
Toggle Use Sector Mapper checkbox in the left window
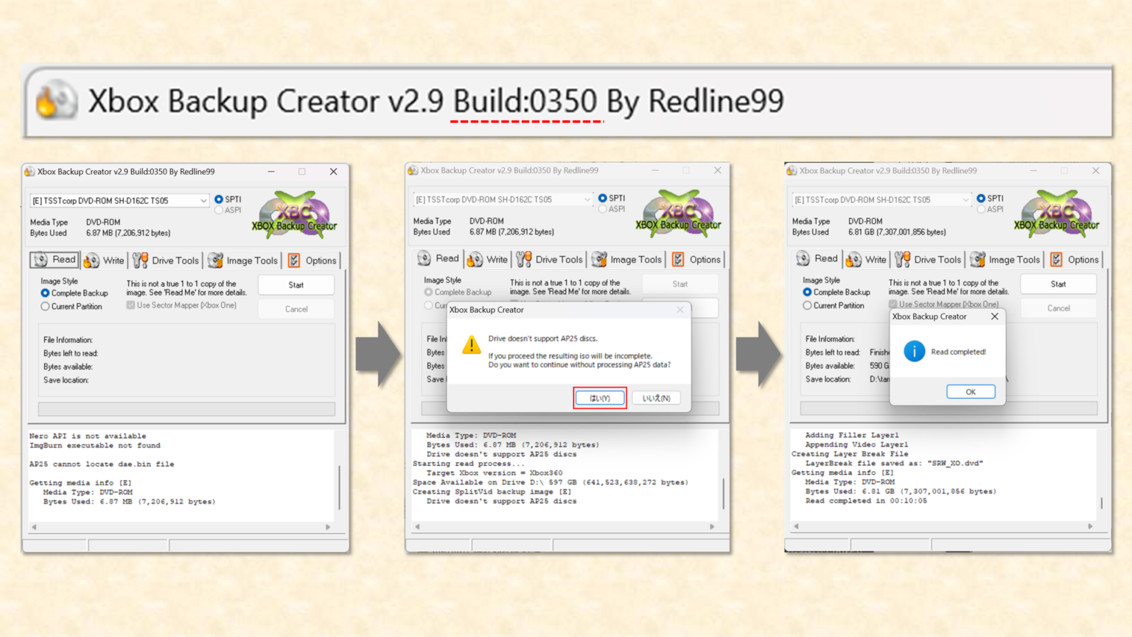(x=130, y=305)
